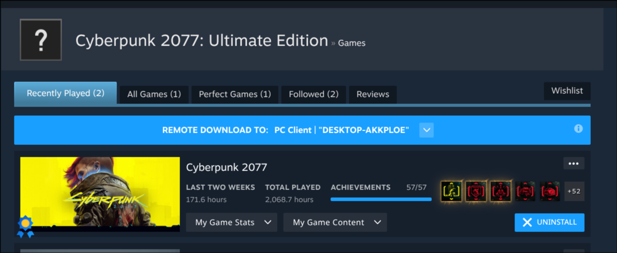
Task: Click the third achievement icon
Action: [501, 191]
